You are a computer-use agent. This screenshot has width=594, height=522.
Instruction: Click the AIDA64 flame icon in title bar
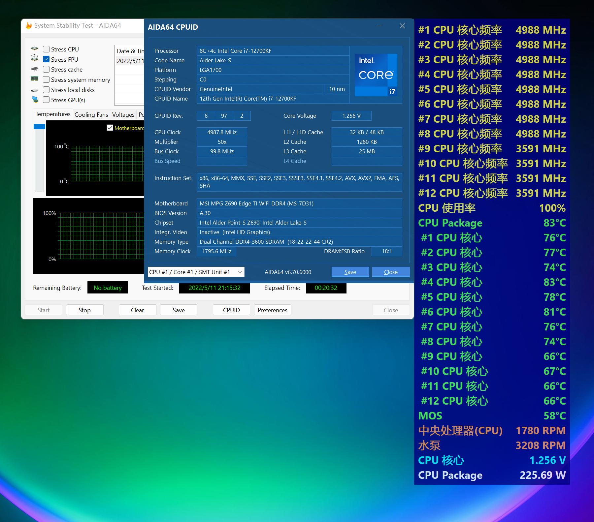click(29, 26)
